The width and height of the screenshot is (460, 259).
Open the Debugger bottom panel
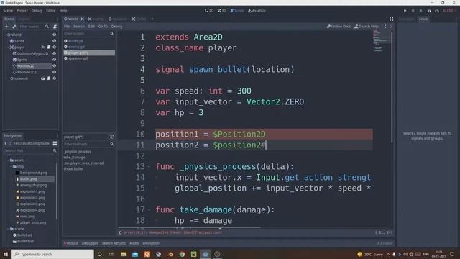pos(90,243)
